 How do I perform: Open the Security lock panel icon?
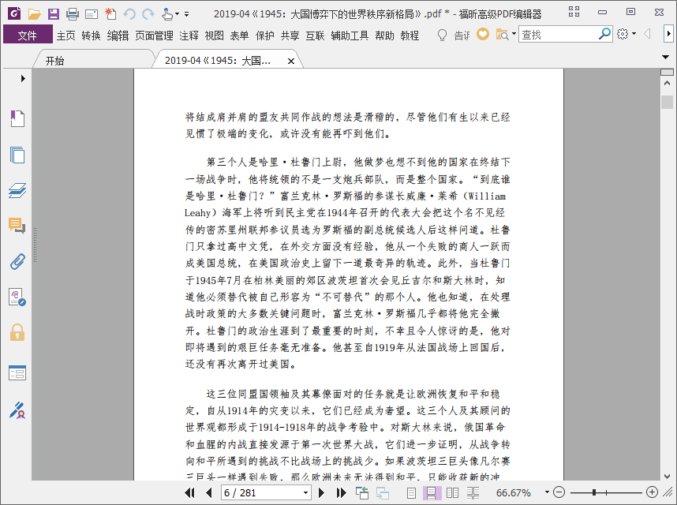(17, 332)
